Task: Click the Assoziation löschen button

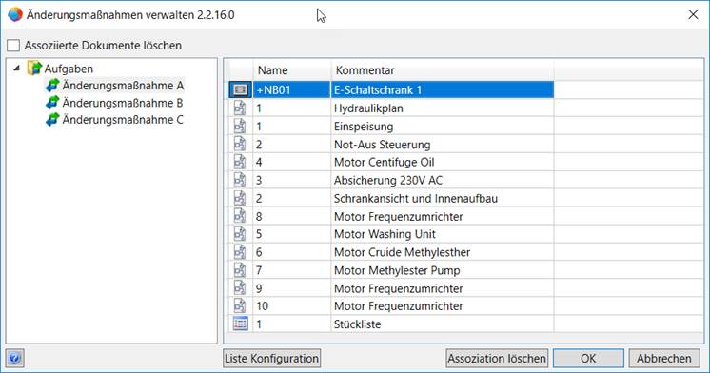Action: [x=497, y=358]
